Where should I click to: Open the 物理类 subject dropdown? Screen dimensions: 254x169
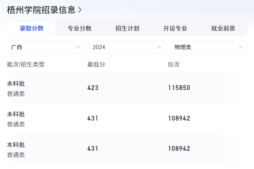point(209,47)
